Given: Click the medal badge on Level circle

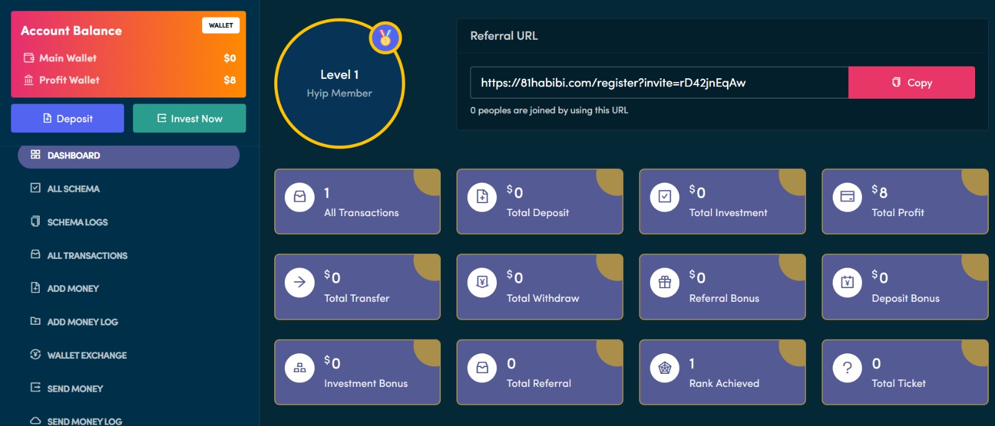Looking at the screenshot, I should [385, 38].
